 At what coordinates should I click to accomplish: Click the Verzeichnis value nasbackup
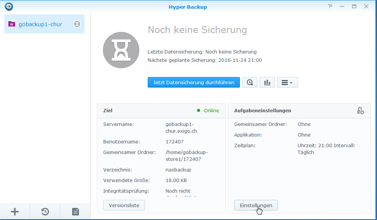pyautogui.click(x=178, y=170)
